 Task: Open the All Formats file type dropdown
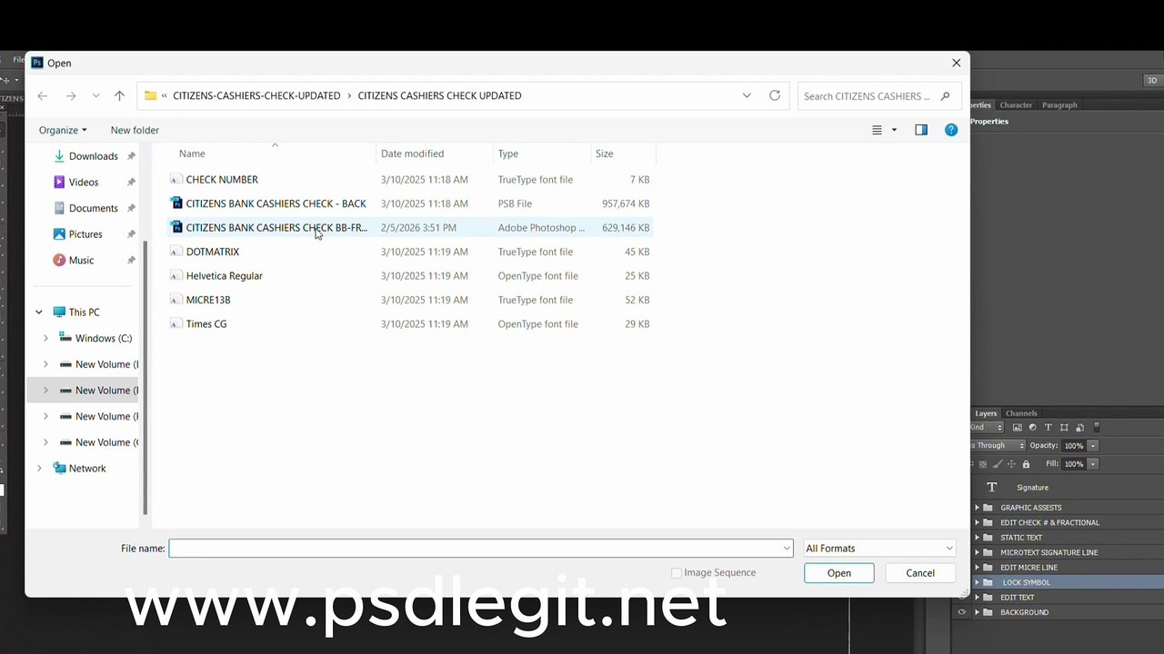tap(879, 549)
